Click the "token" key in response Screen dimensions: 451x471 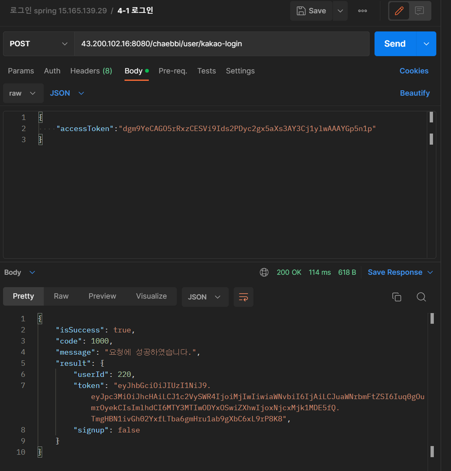point(89,386)
